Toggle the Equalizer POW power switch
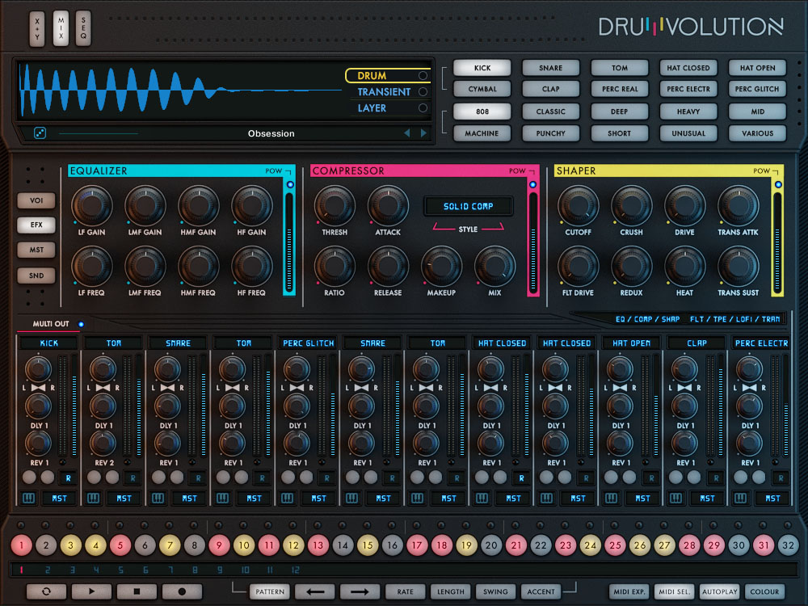 coord(290,185)
